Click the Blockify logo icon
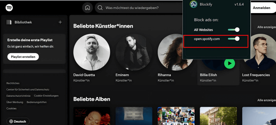Screen dimensions: 276x125 click(194, 4)
